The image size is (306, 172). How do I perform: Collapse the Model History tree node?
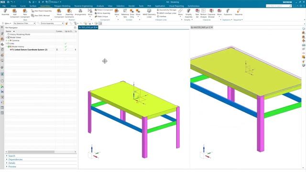coord(6,47)
